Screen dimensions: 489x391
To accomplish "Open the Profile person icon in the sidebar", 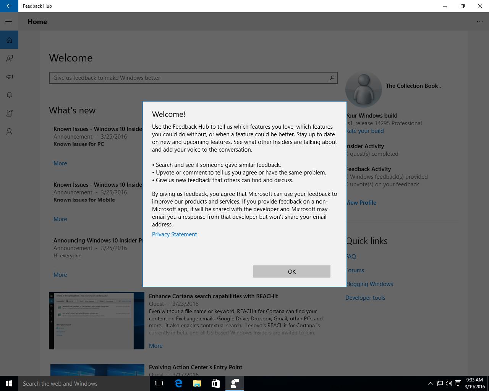I will (x=9, y=131).
